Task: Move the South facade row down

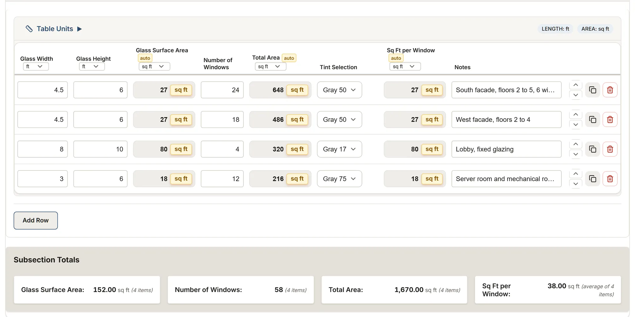Action: point(576,95)
